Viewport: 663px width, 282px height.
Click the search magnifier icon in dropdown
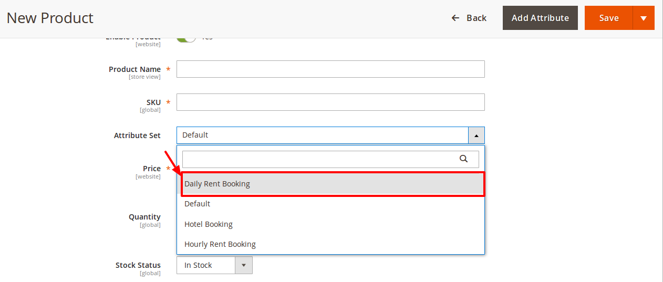click(x=463, y=159)
